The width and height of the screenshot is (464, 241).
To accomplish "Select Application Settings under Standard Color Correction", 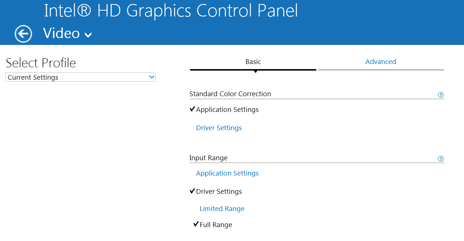I will coord(227,110).
